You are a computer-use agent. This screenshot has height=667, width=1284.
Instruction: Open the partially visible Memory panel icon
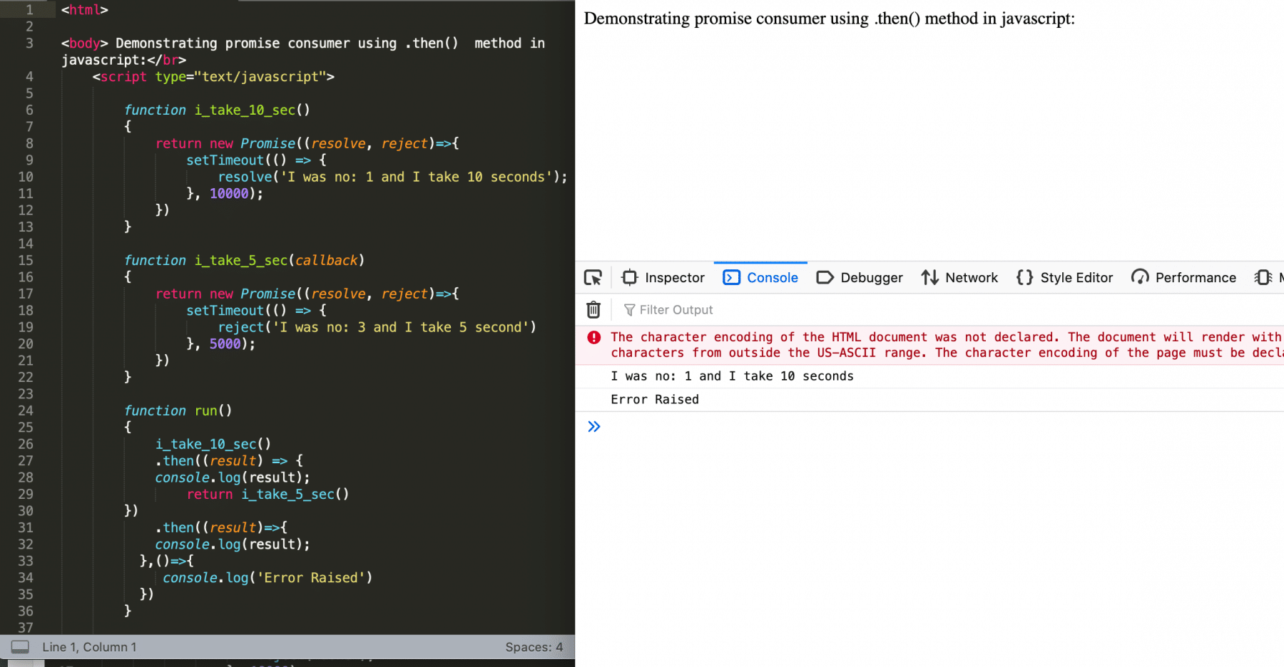[1263, 277]
